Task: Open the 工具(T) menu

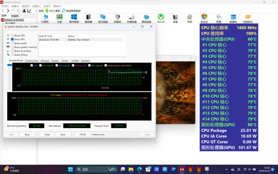Action: 46,6
